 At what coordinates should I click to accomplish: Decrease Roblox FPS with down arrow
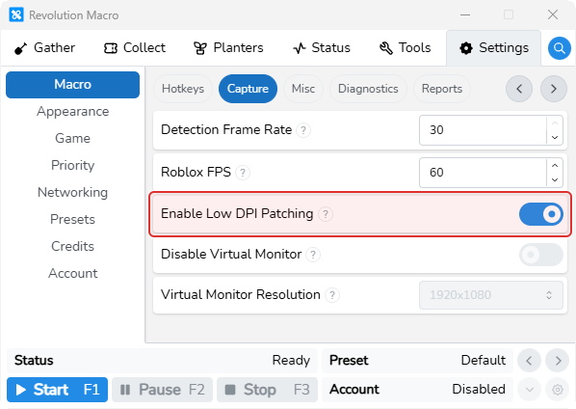555,179
